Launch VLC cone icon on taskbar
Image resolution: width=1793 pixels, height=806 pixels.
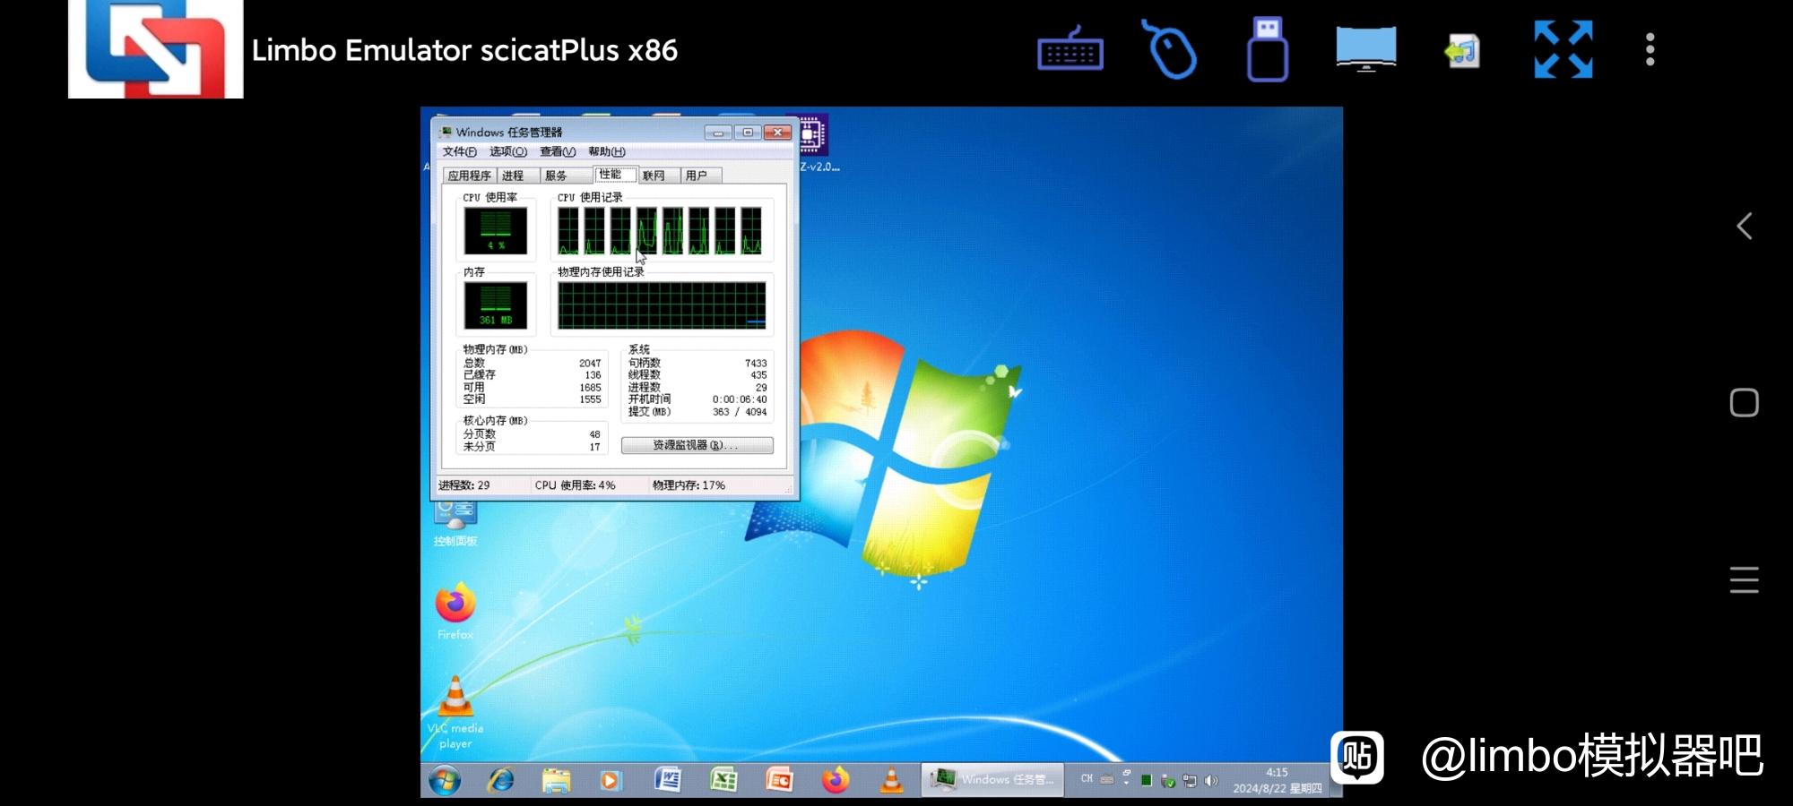pos(891,780)
